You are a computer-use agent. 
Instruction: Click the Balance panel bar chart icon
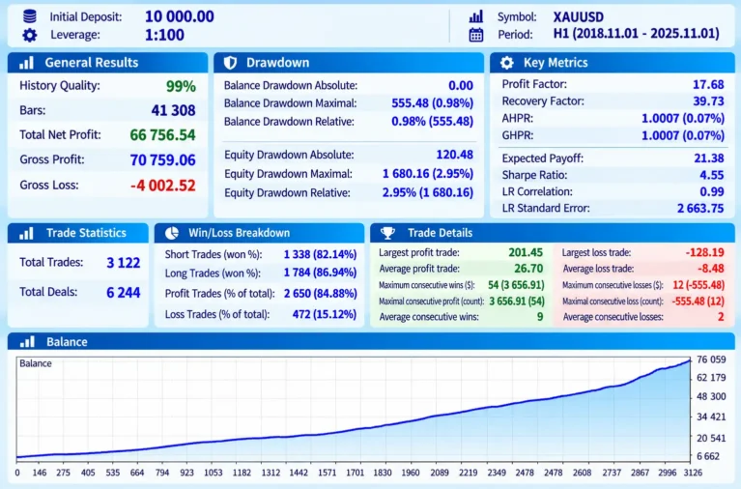pyautogui.click(x=26, y=342)
